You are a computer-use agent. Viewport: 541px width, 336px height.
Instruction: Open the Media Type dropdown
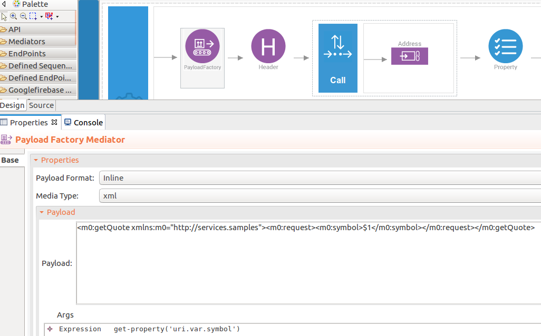tap(320, 196)
